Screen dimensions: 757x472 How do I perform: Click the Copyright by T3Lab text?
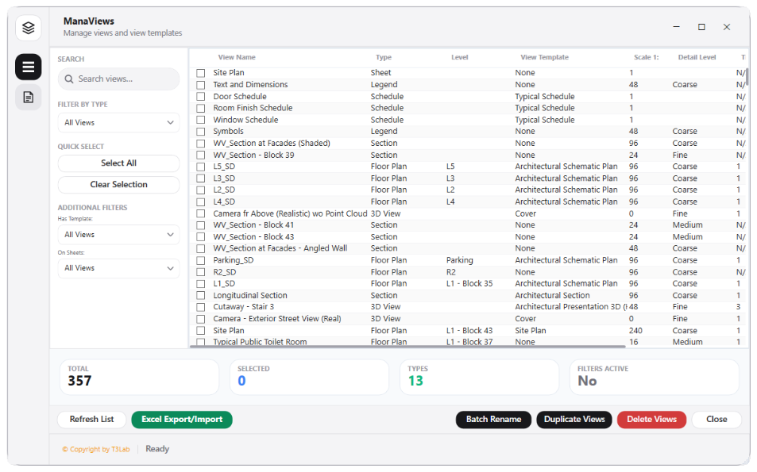tap(95, 450)
